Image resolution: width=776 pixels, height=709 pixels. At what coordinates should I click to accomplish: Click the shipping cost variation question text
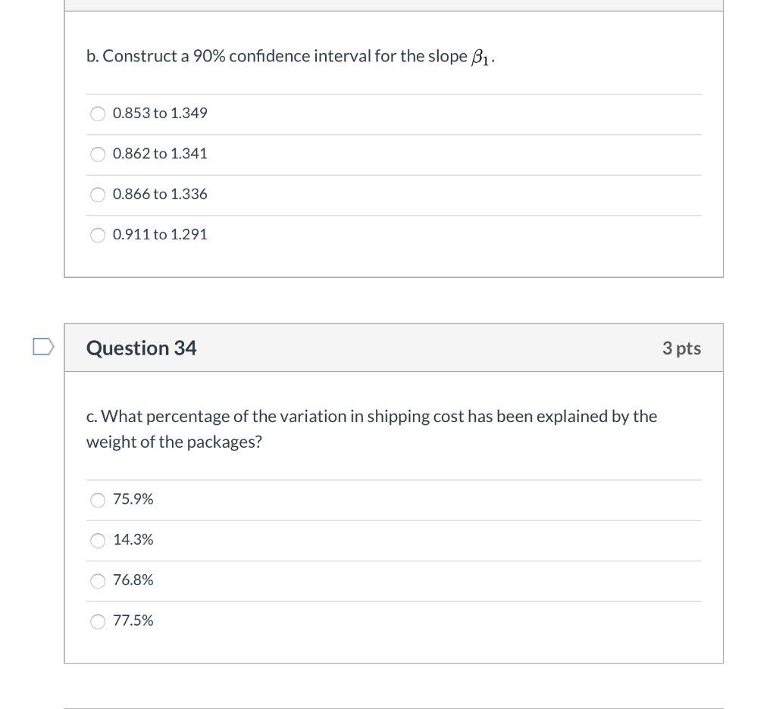(371, 428)
